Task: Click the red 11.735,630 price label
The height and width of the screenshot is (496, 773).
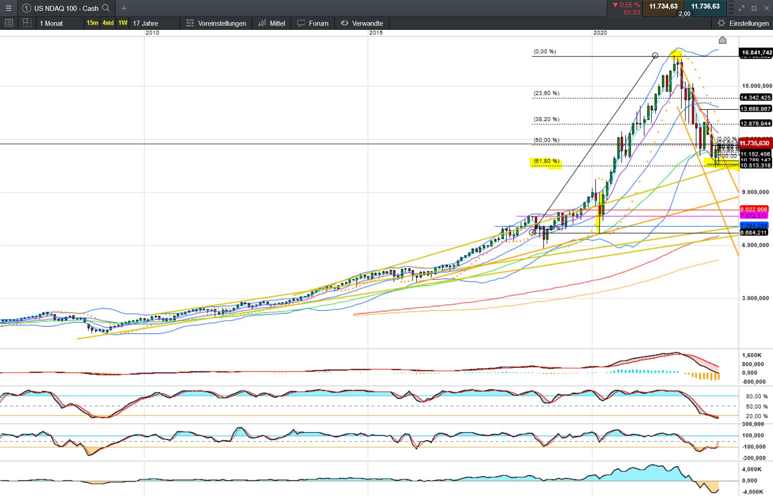Action: [x=755, y=143]
